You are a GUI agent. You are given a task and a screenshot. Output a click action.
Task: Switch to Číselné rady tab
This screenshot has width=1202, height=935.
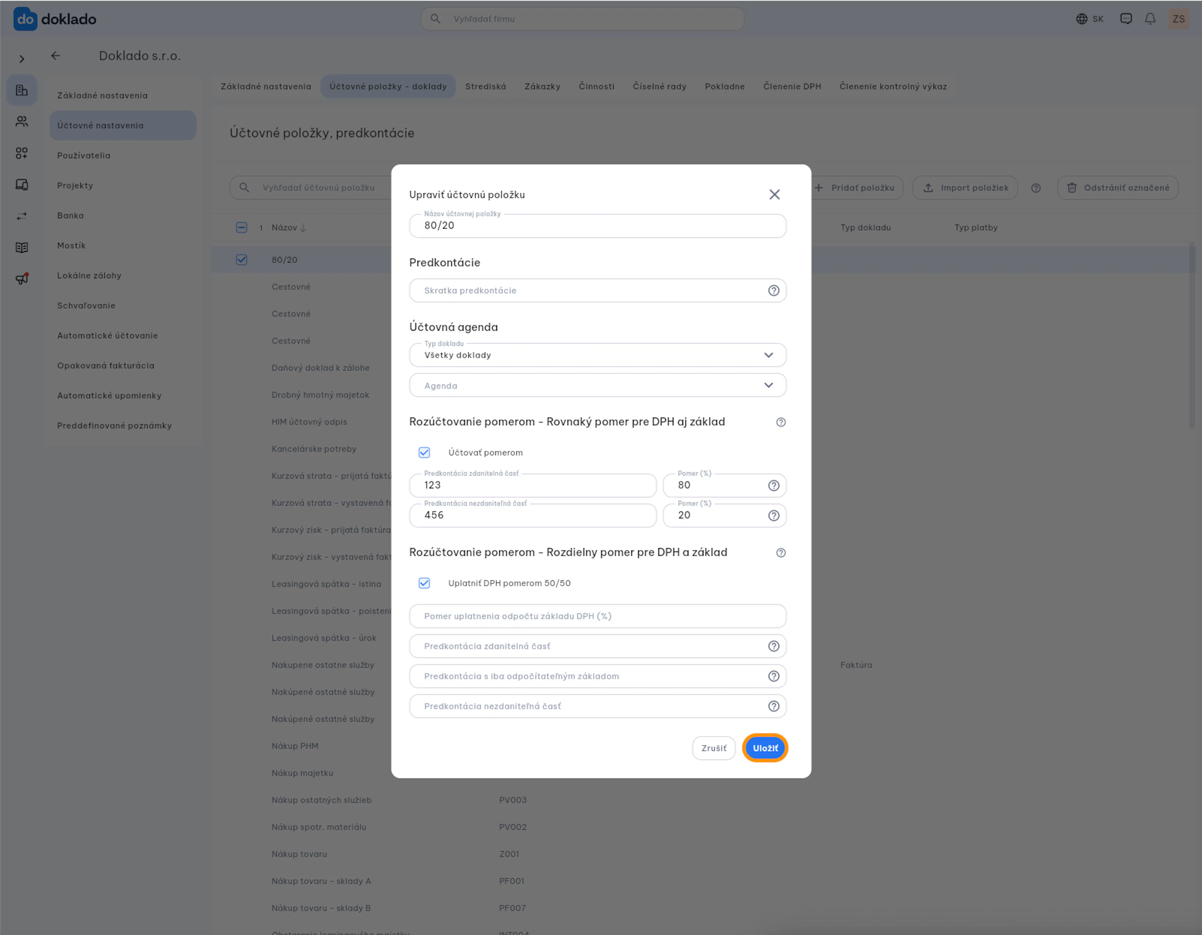[659, 86]
